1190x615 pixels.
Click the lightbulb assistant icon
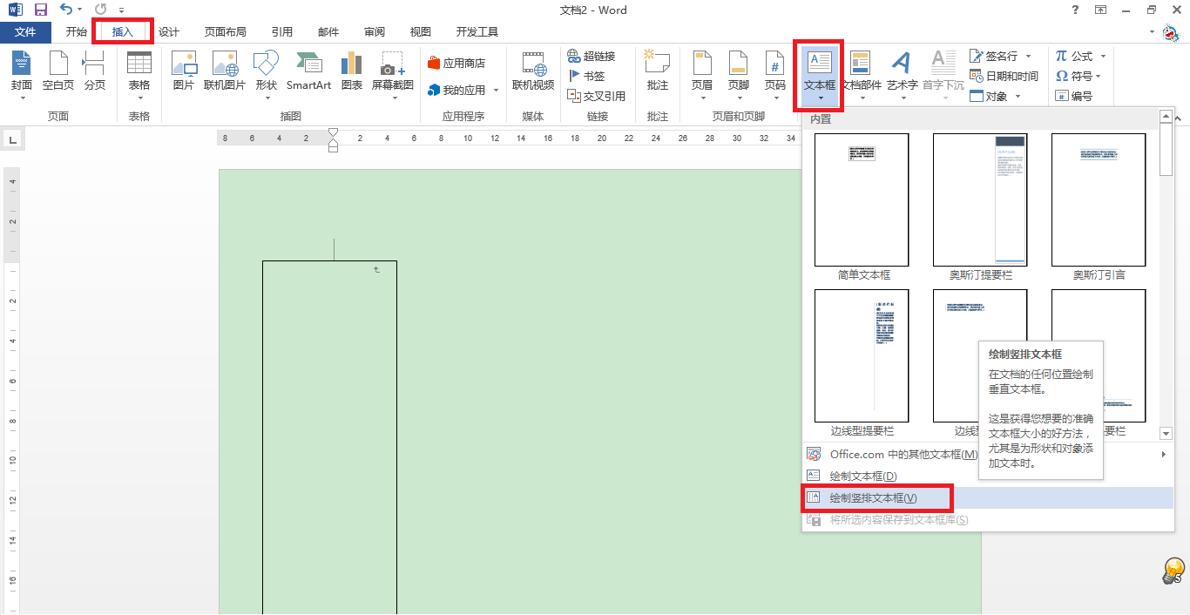pyautogui.click(x=1173, y=571)
